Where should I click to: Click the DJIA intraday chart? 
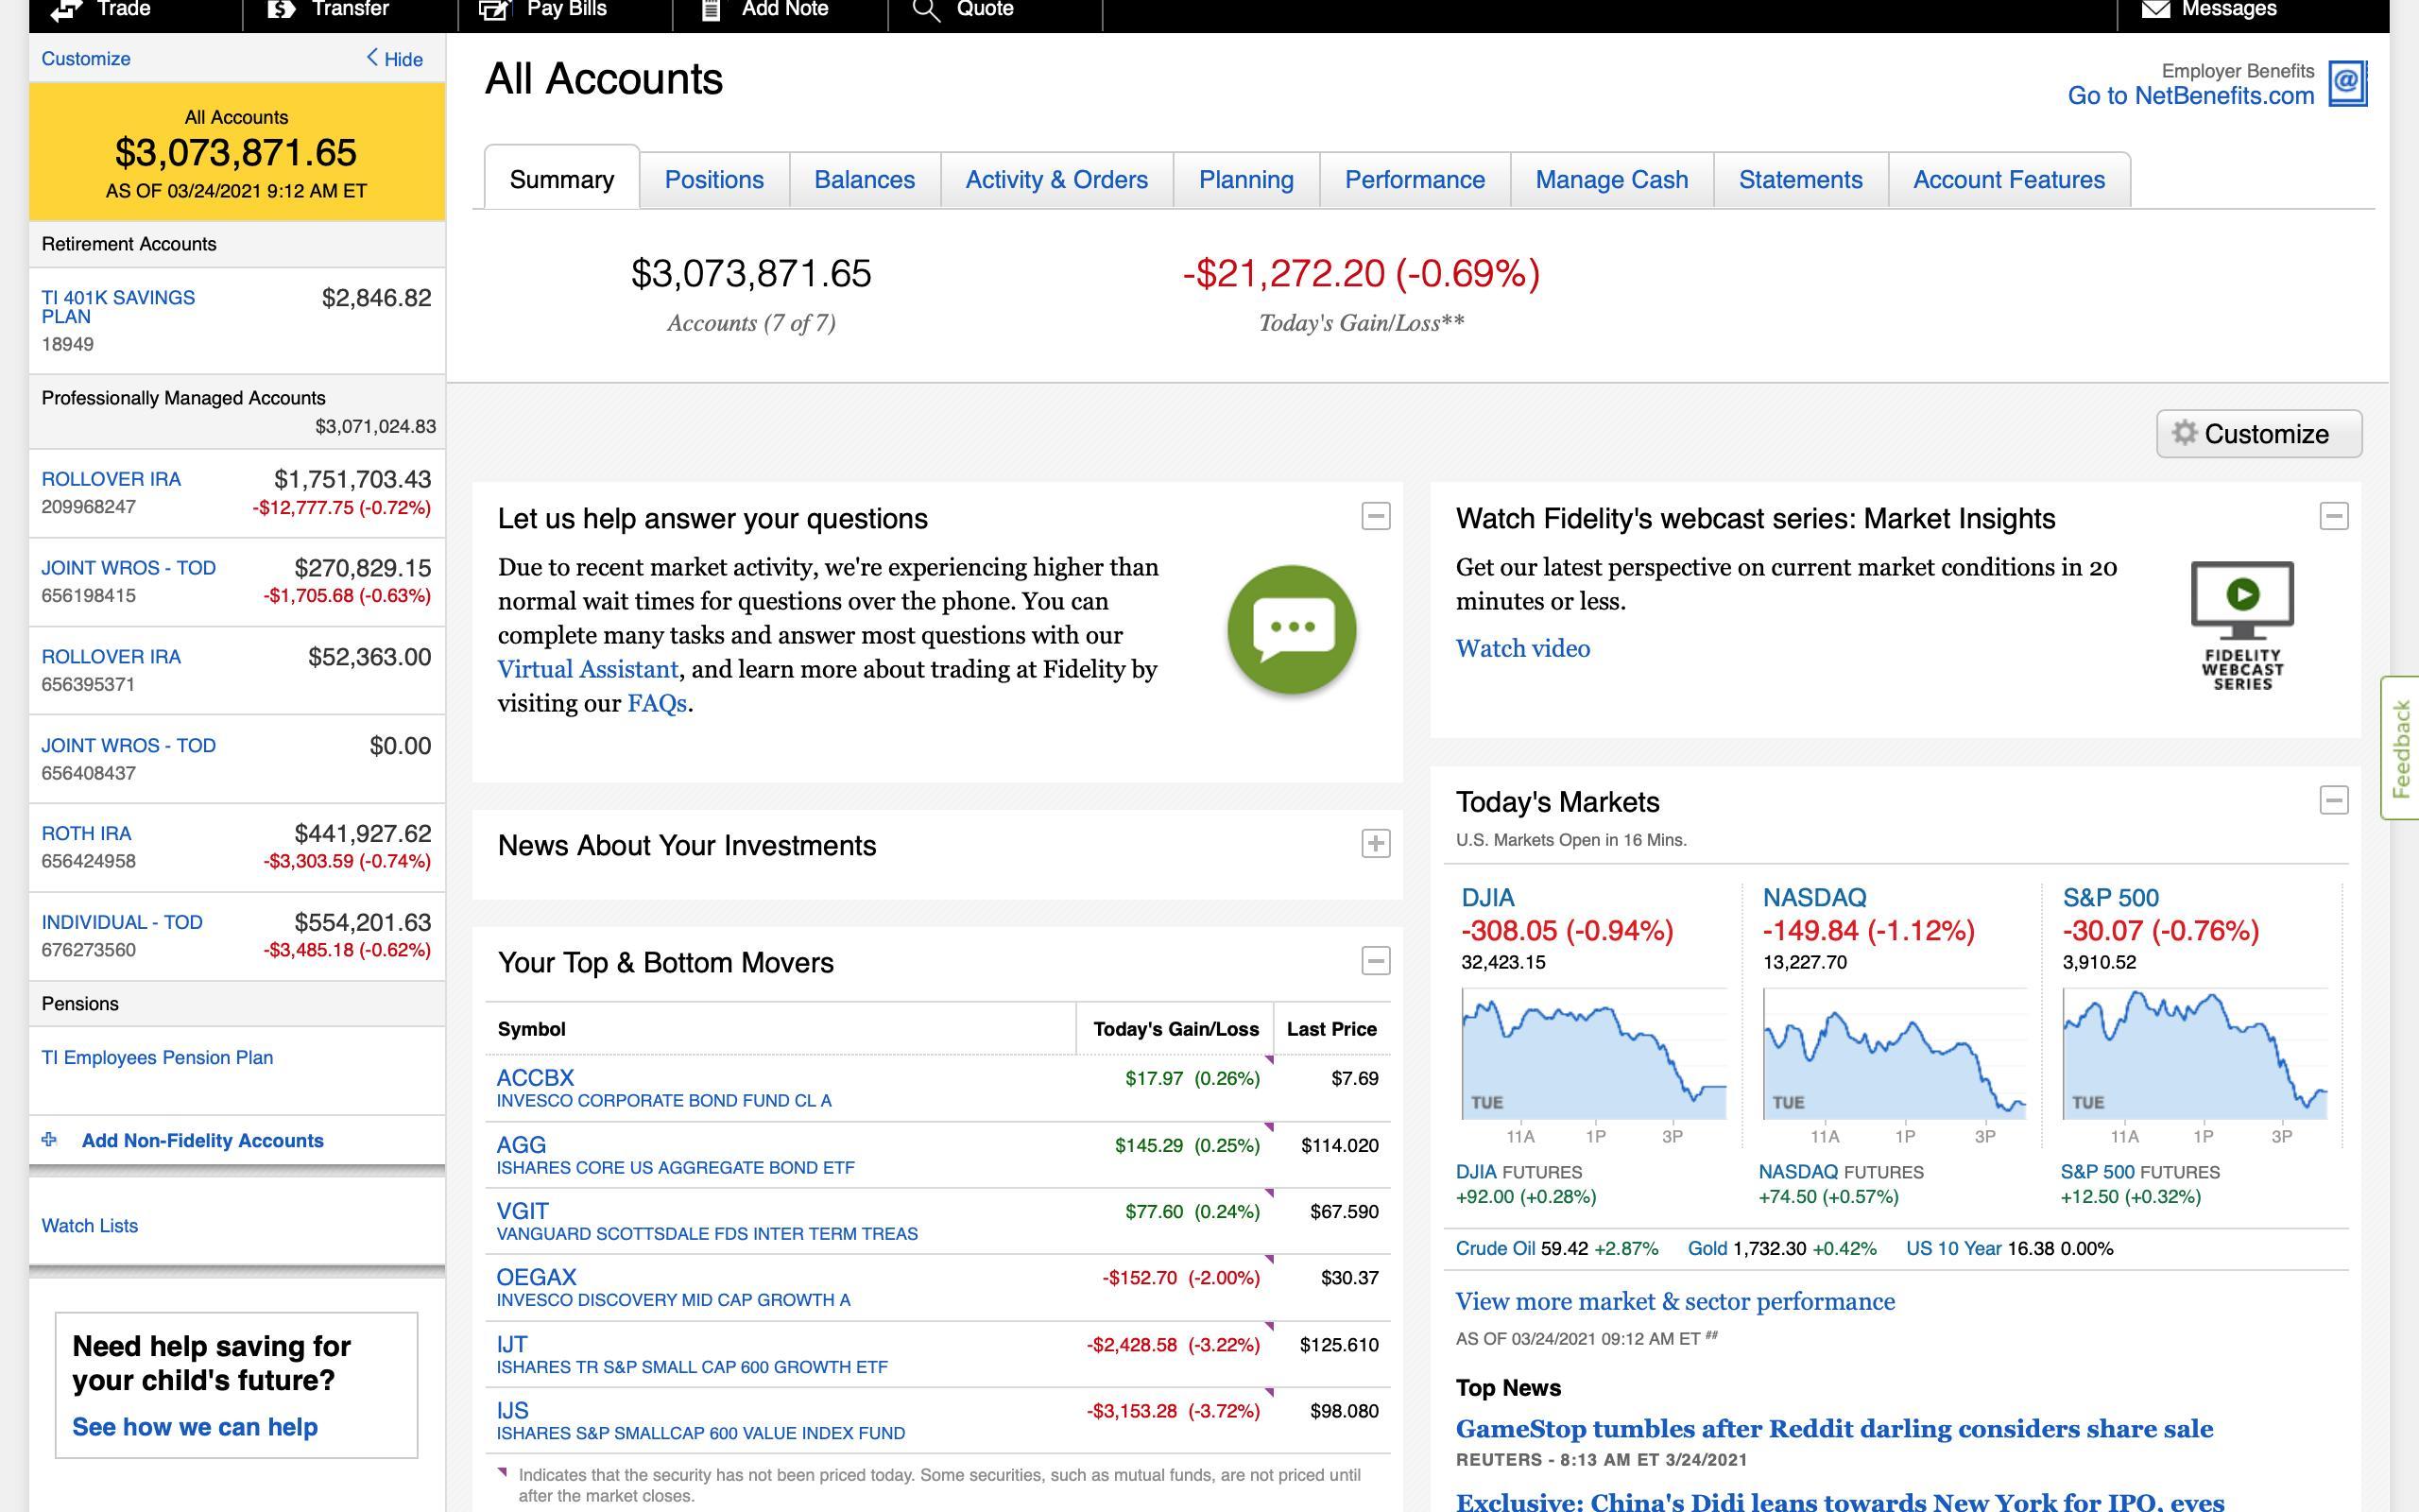pyautogui.click(x=1593, y=1053)
